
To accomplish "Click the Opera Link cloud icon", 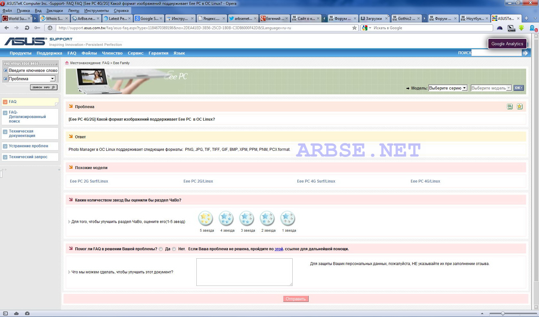I will [16, 313].
